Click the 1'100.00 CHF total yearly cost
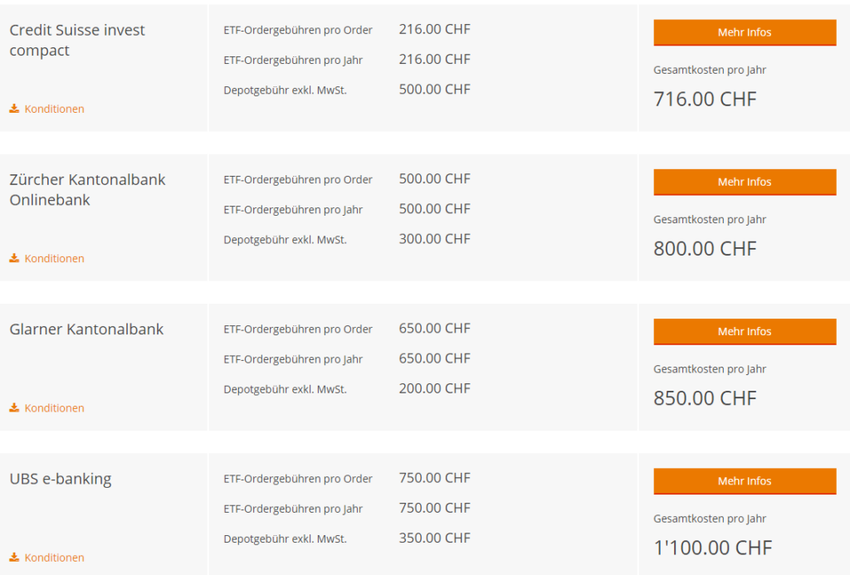The width and height of the screenshot is (850, 575). (x=712, y=548)
